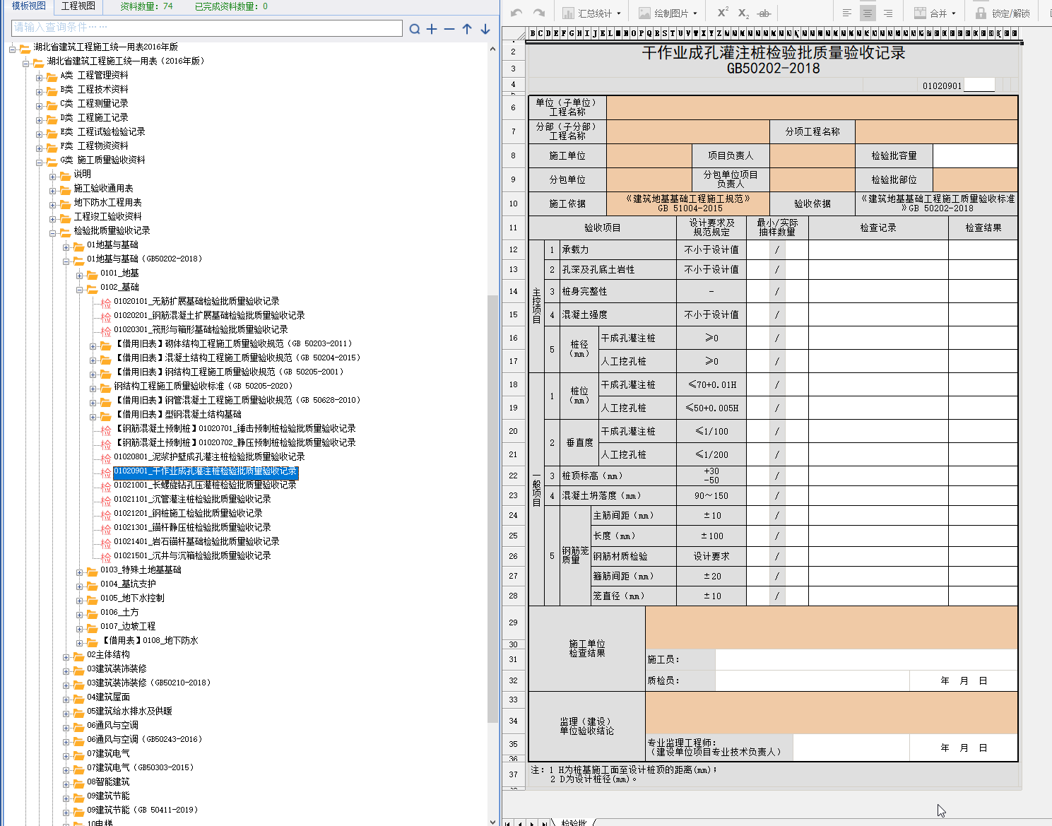Click the down arrow icon

485,29
